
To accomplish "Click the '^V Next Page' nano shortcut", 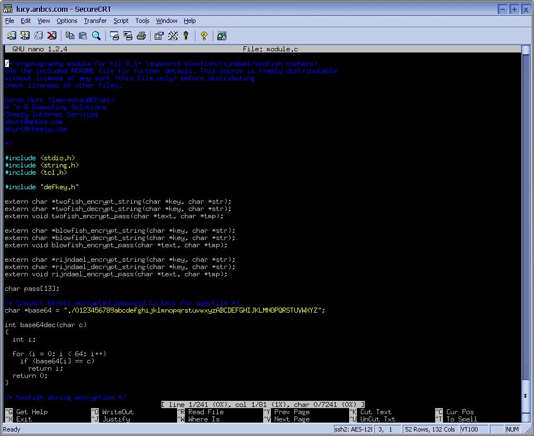I will pos(287,419).
